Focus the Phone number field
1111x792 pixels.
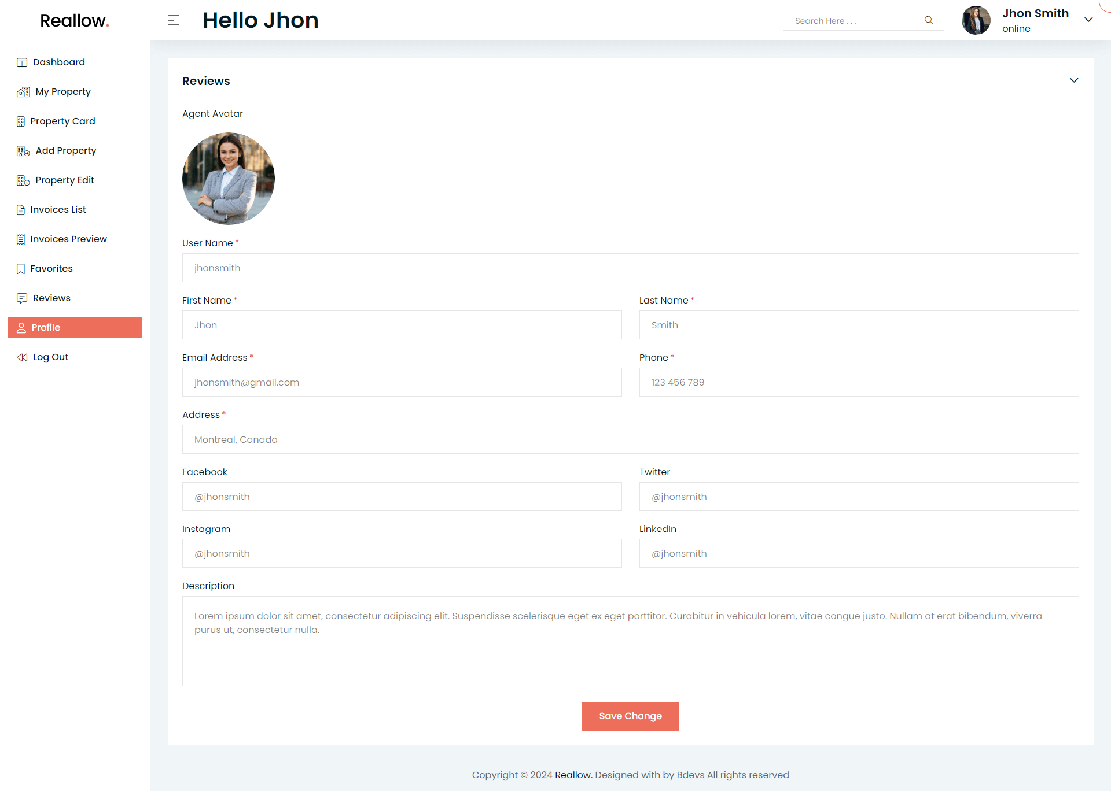(859, 382)
